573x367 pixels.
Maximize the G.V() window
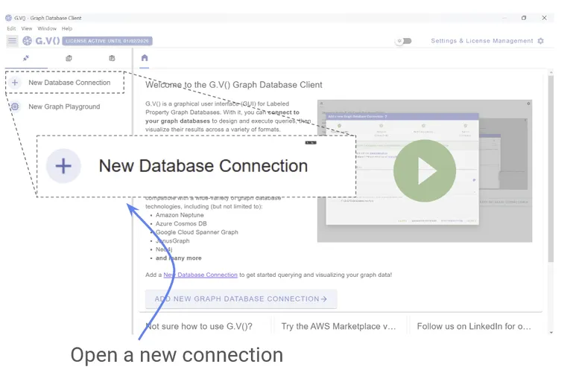coord(524,18)
